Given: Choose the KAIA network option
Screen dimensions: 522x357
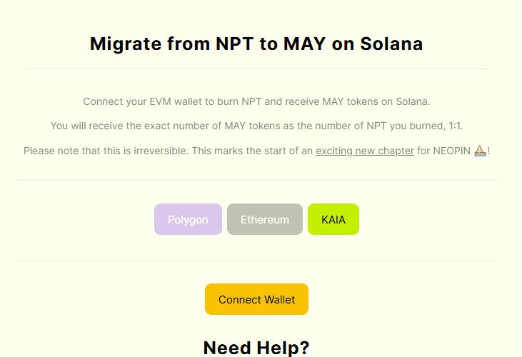Looking at the screenshot, I should [x=333, y=219].
